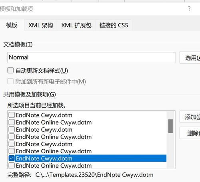
Task: Click the add-ins list scrollbar thumb
Action: [x=170, y=126]
